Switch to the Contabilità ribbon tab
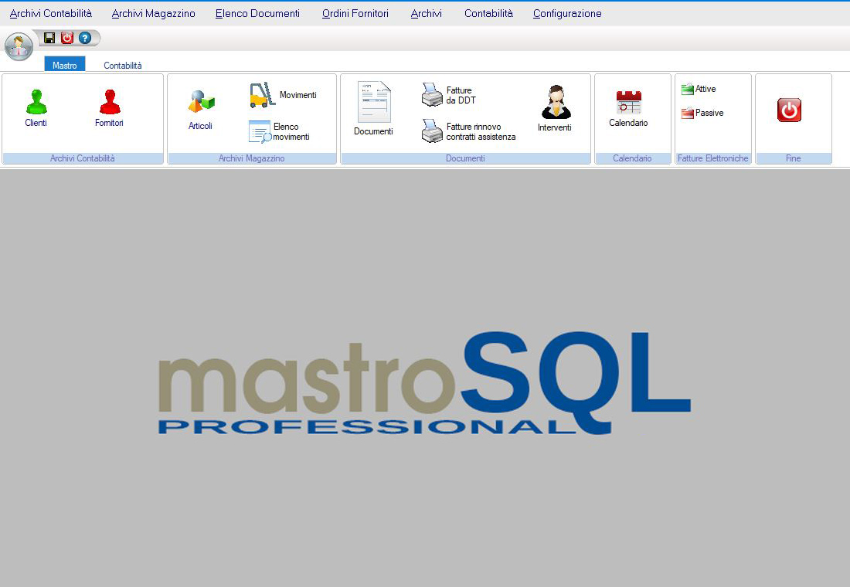Screen dimensions: 850x587 coord(123,65)
